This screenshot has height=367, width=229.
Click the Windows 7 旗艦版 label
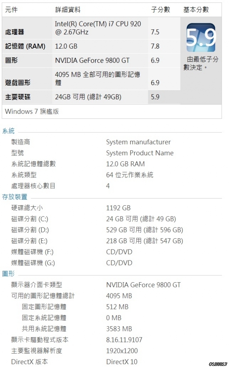click(x=32, y=111)
